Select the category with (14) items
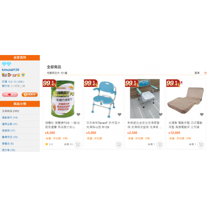 pyautogui.click(x=10, y=118)
